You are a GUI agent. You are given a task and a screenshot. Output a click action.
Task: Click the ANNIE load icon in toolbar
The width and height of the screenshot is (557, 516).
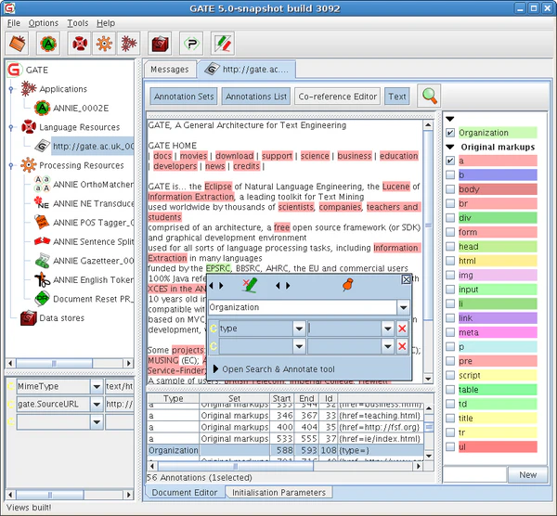[48, 43]
